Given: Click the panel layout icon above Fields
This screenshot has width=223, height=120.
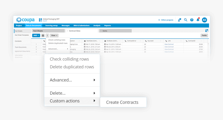Looking at the screenshot, I should (x=207, y=31).
